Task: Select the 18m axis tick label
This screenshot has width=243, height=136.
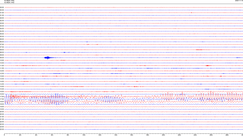Action: click(148, 135)
